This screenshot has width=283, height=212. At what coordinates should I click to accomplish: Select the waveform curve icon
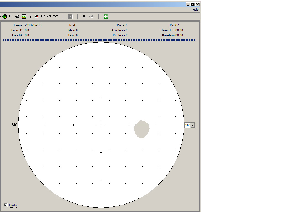tap(30, 17)
